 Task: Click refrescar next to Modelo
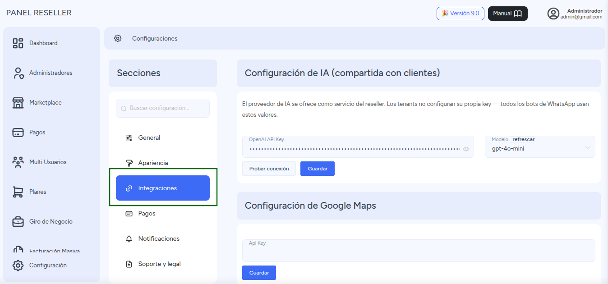(x=523, y=140)
